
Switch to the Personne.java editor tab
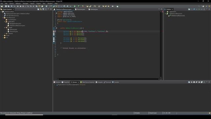click(x=80, y=9)
